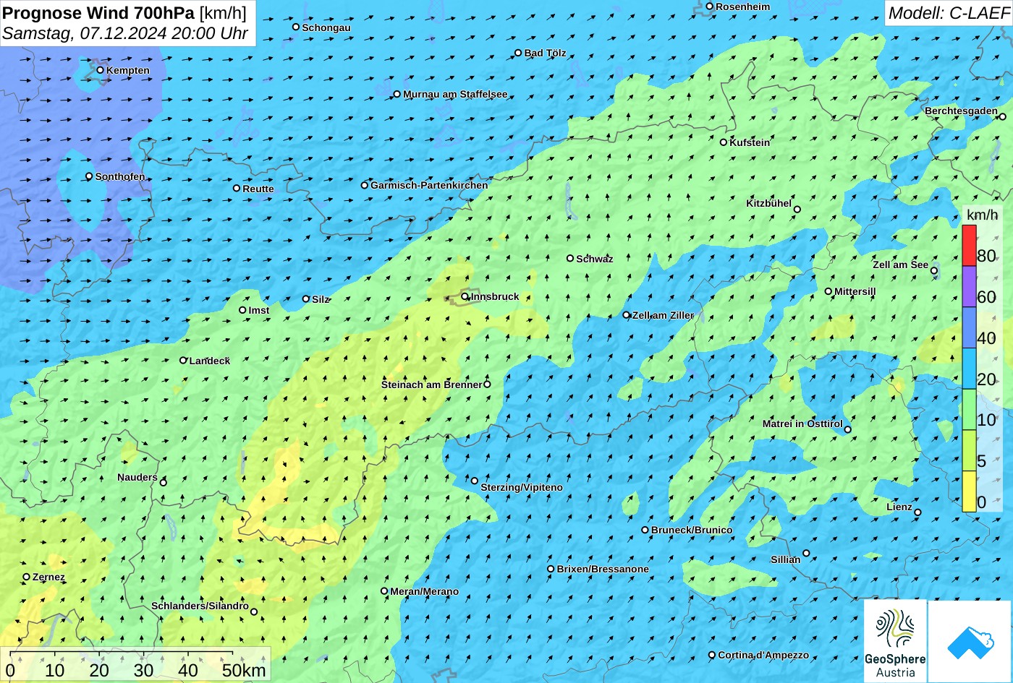Click the 'Bruneck/Brunico' label
Image resolution: width=1013 pixels, height=683 pixels.
coord(692,530)
